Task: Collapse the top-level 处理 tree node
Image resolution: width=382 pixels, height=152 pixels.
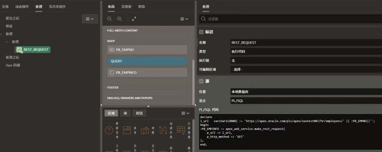Action: [1, 34]
